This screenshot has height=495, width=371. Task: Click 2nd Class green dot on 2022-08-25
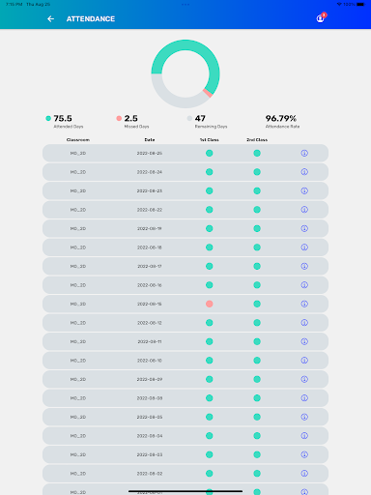[257, 153]
